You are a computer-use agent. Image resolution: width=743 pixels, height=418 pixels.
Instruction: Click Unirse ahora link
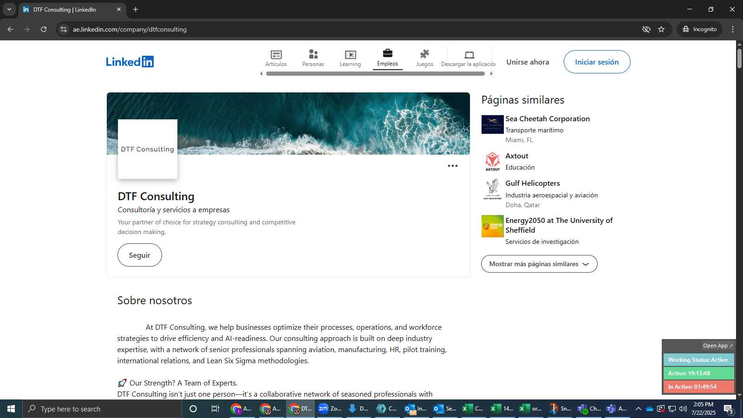coord(528,62)
